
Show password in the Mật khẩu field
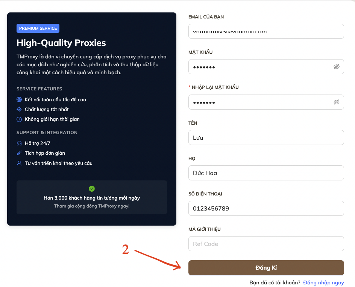[336, 67]
